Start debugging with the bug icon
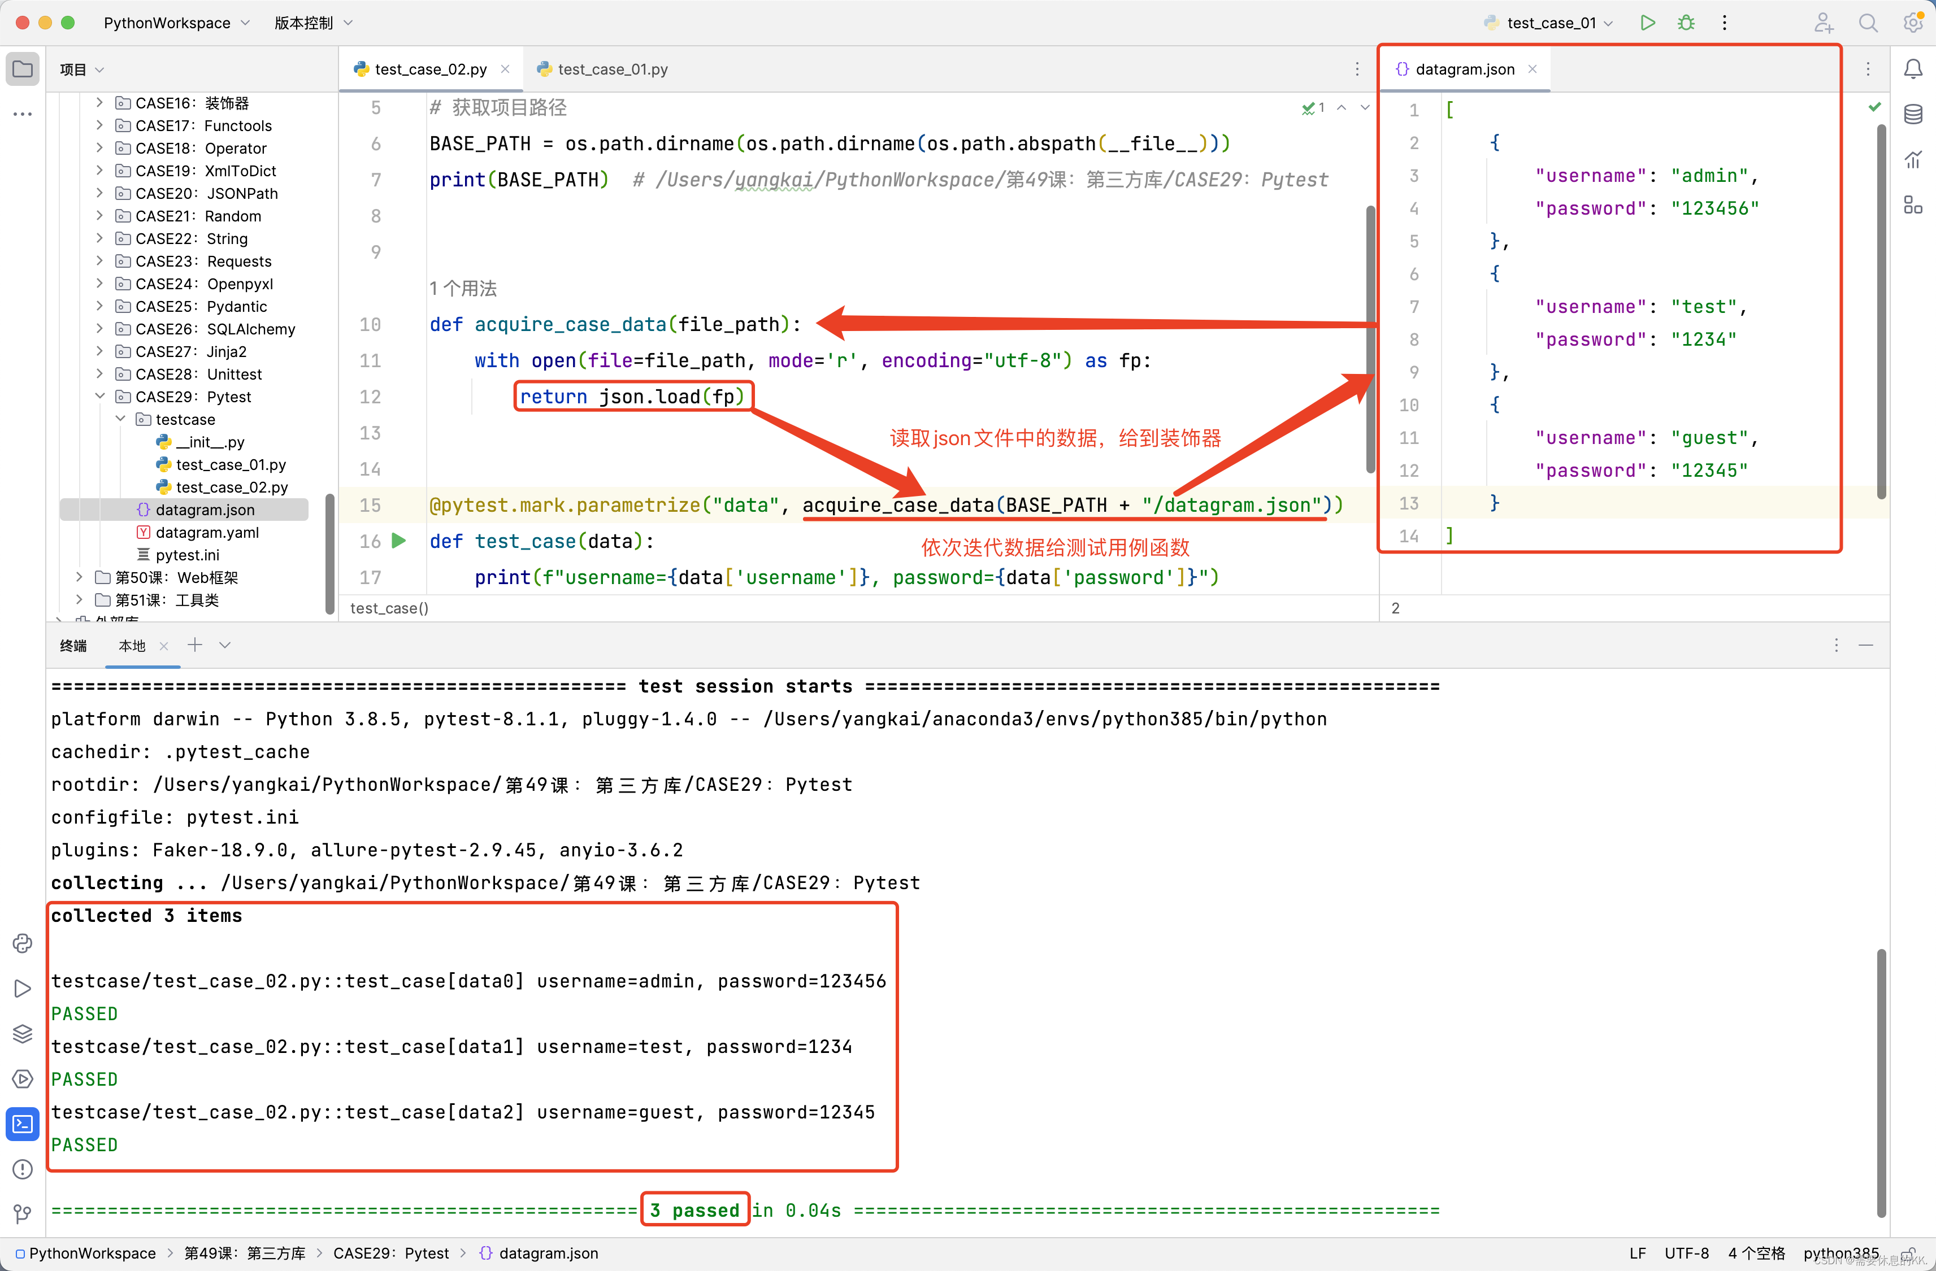1936x1271 pixels. tap(1686, 23)
